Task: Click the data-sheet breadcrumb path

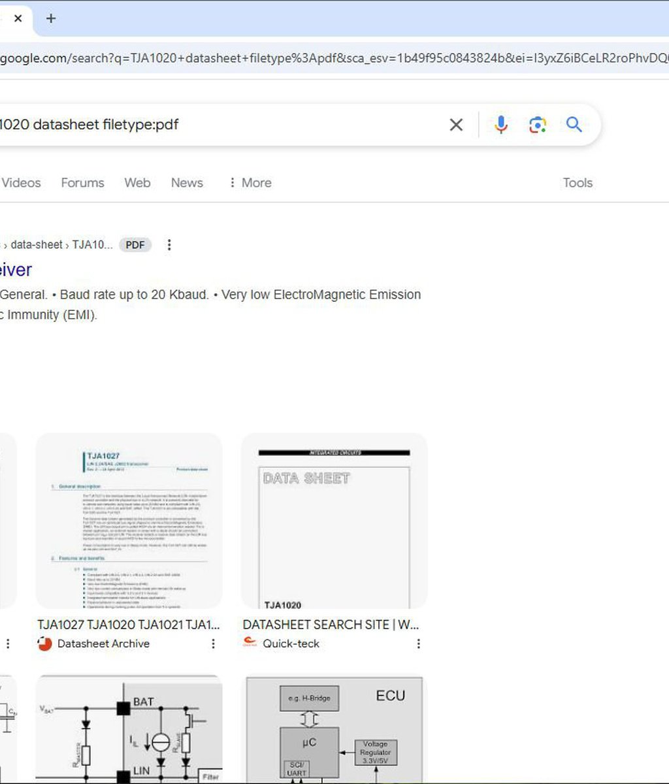Action: (x=37, y=245)
